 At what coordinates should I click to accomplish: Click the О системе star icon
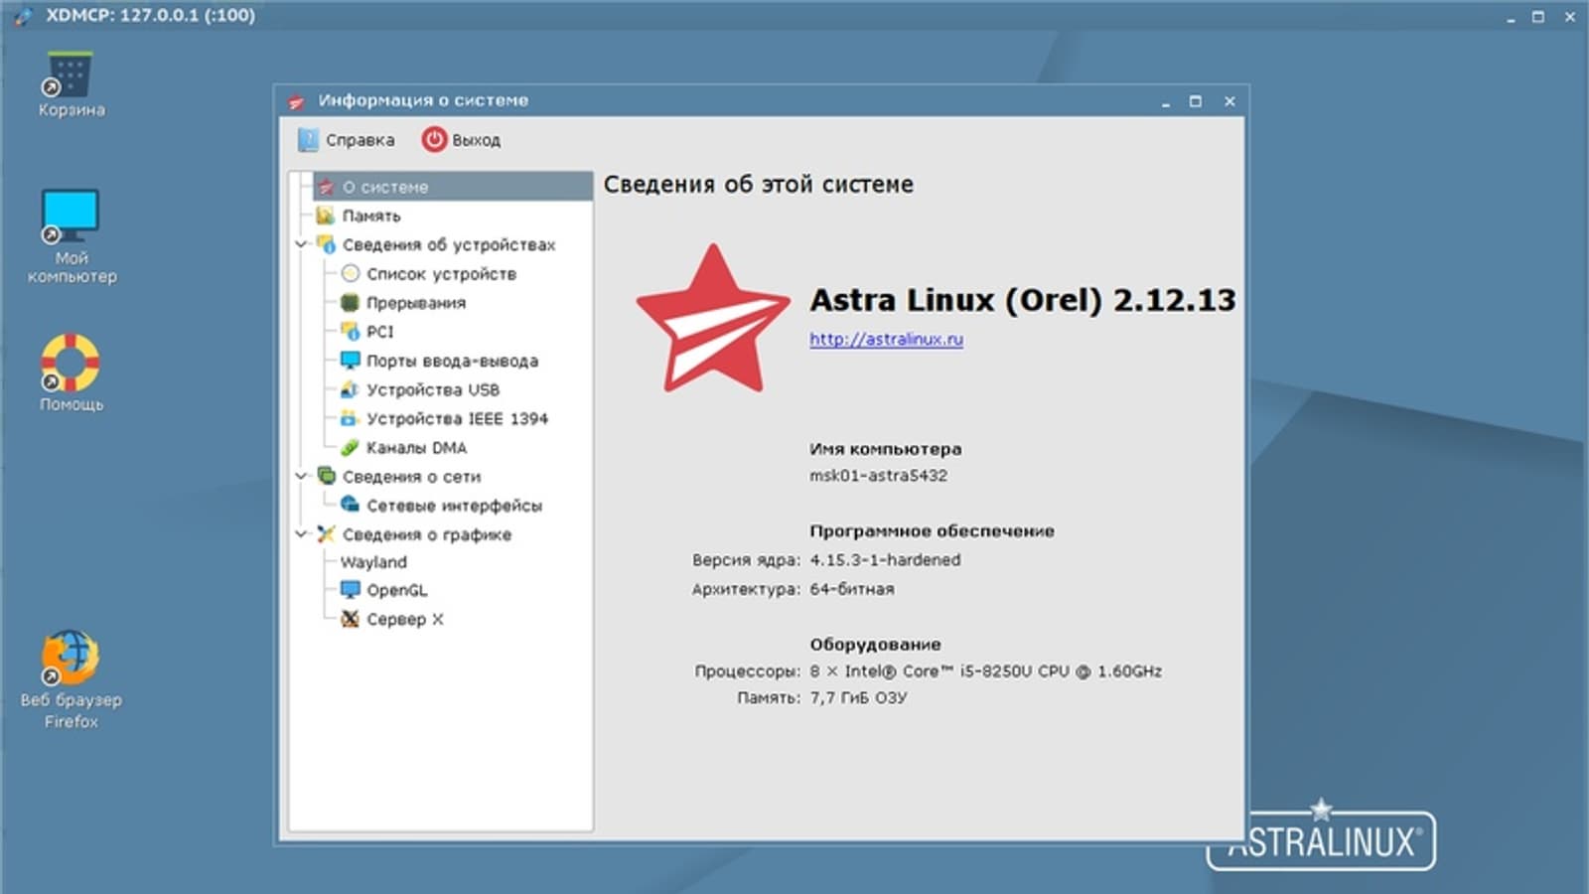(326, 187)
